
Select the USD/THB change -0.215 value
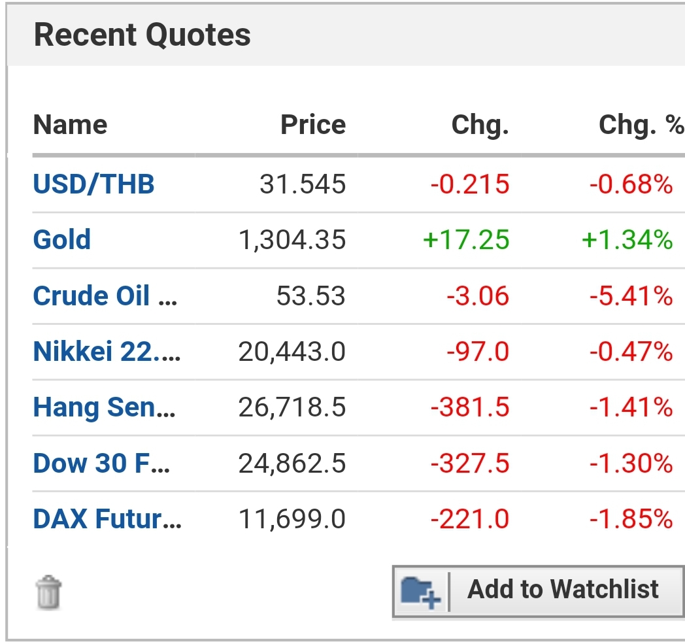point(469,184)
